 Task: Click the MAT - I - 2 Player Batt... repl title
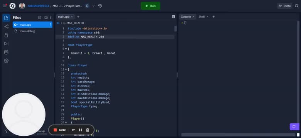pyautogui.click(x=67, y=6)
